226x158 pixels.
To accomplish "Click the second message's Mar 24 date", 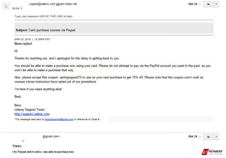I will point(193,136).
